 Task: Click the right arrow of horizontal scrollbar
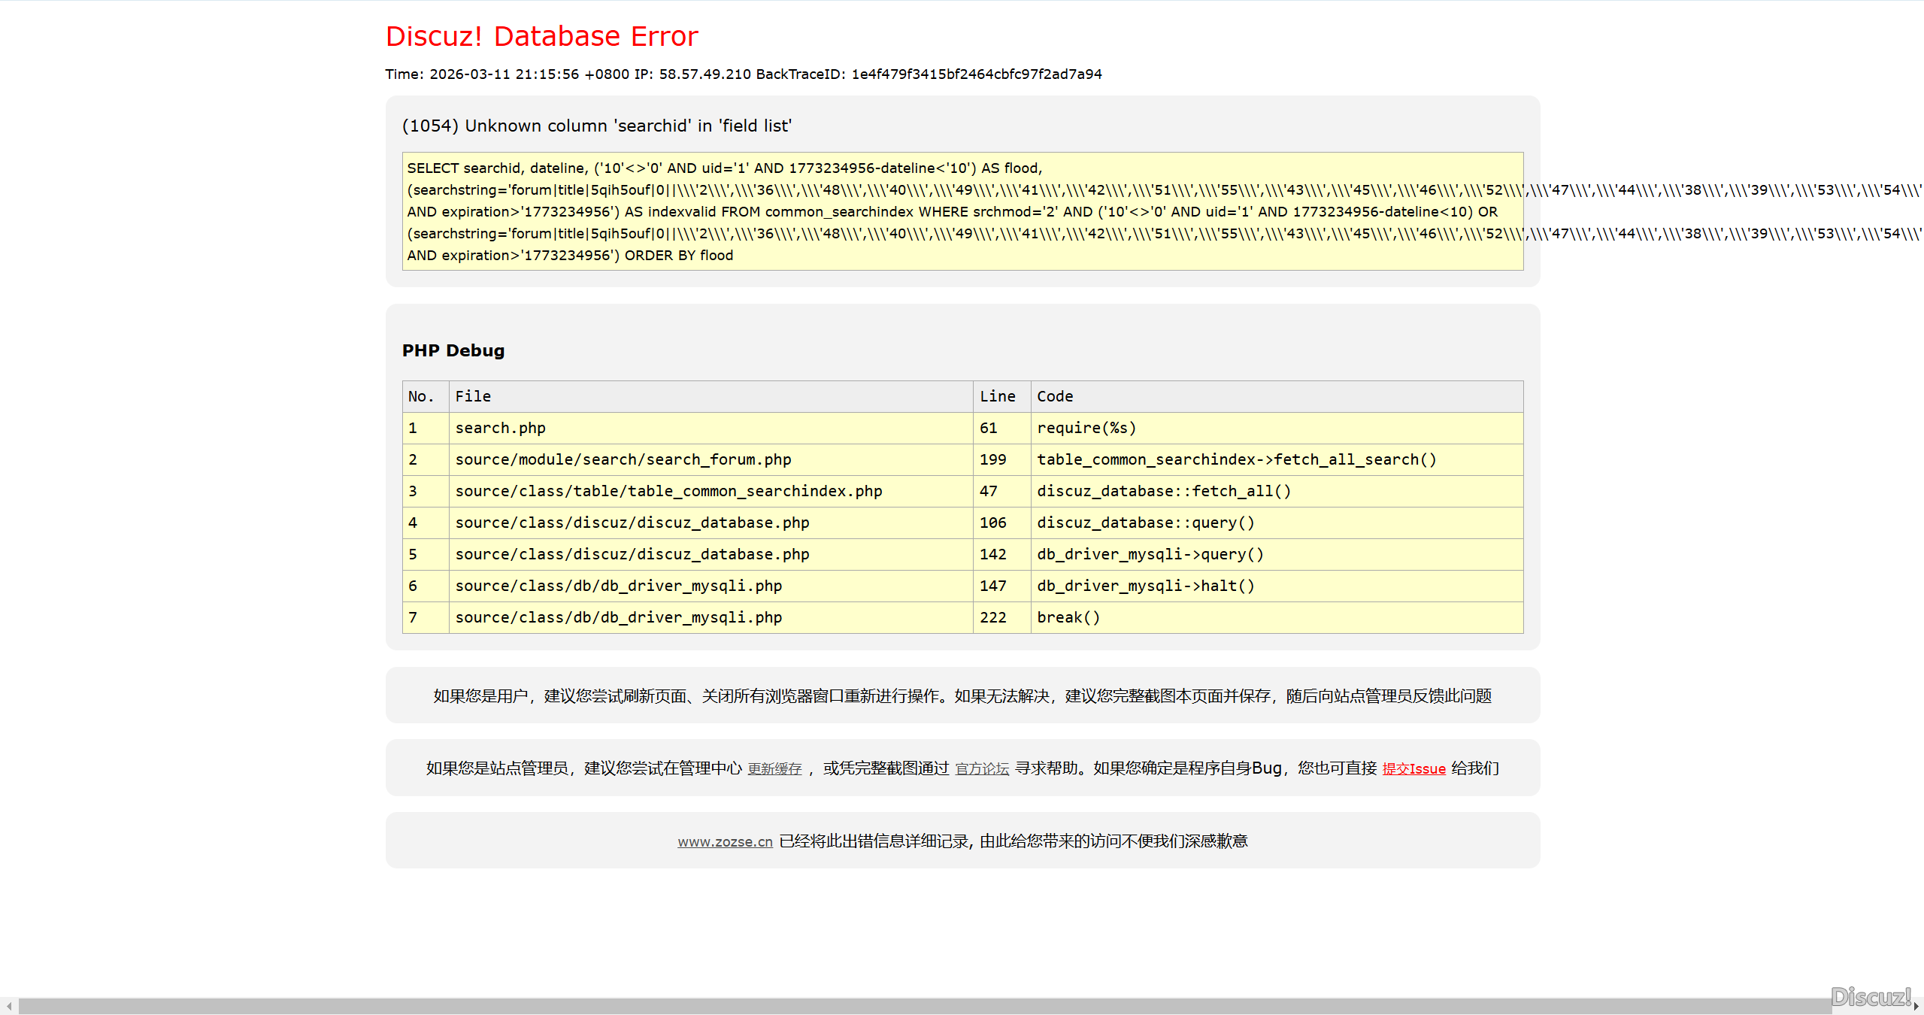(1916, 1006)
